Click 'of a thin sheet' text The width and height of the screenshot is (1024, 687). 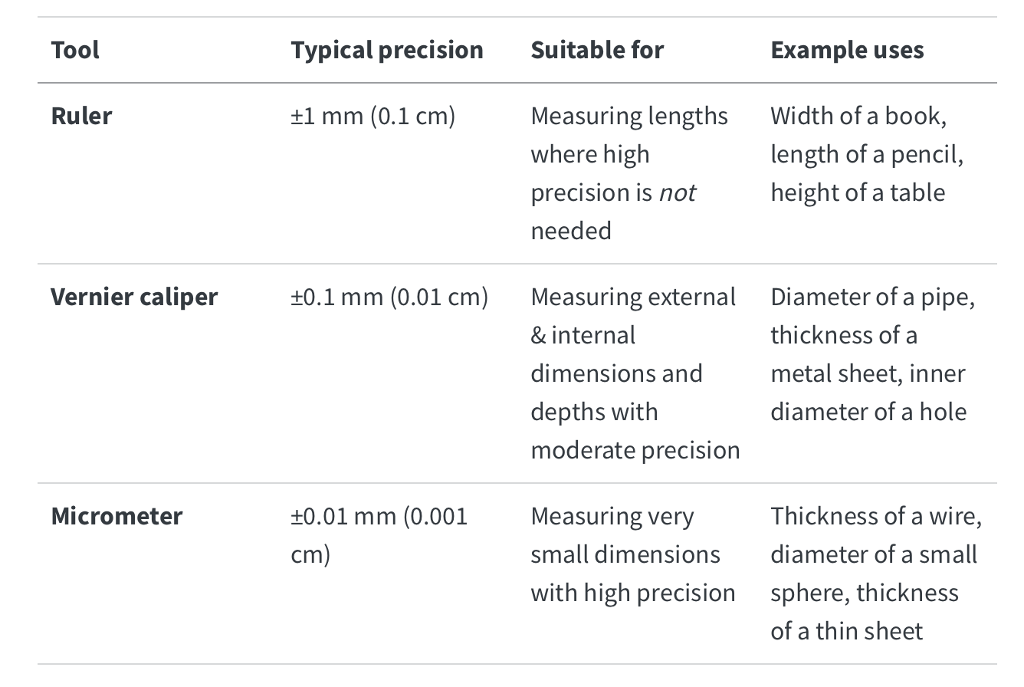pos(847,631)
